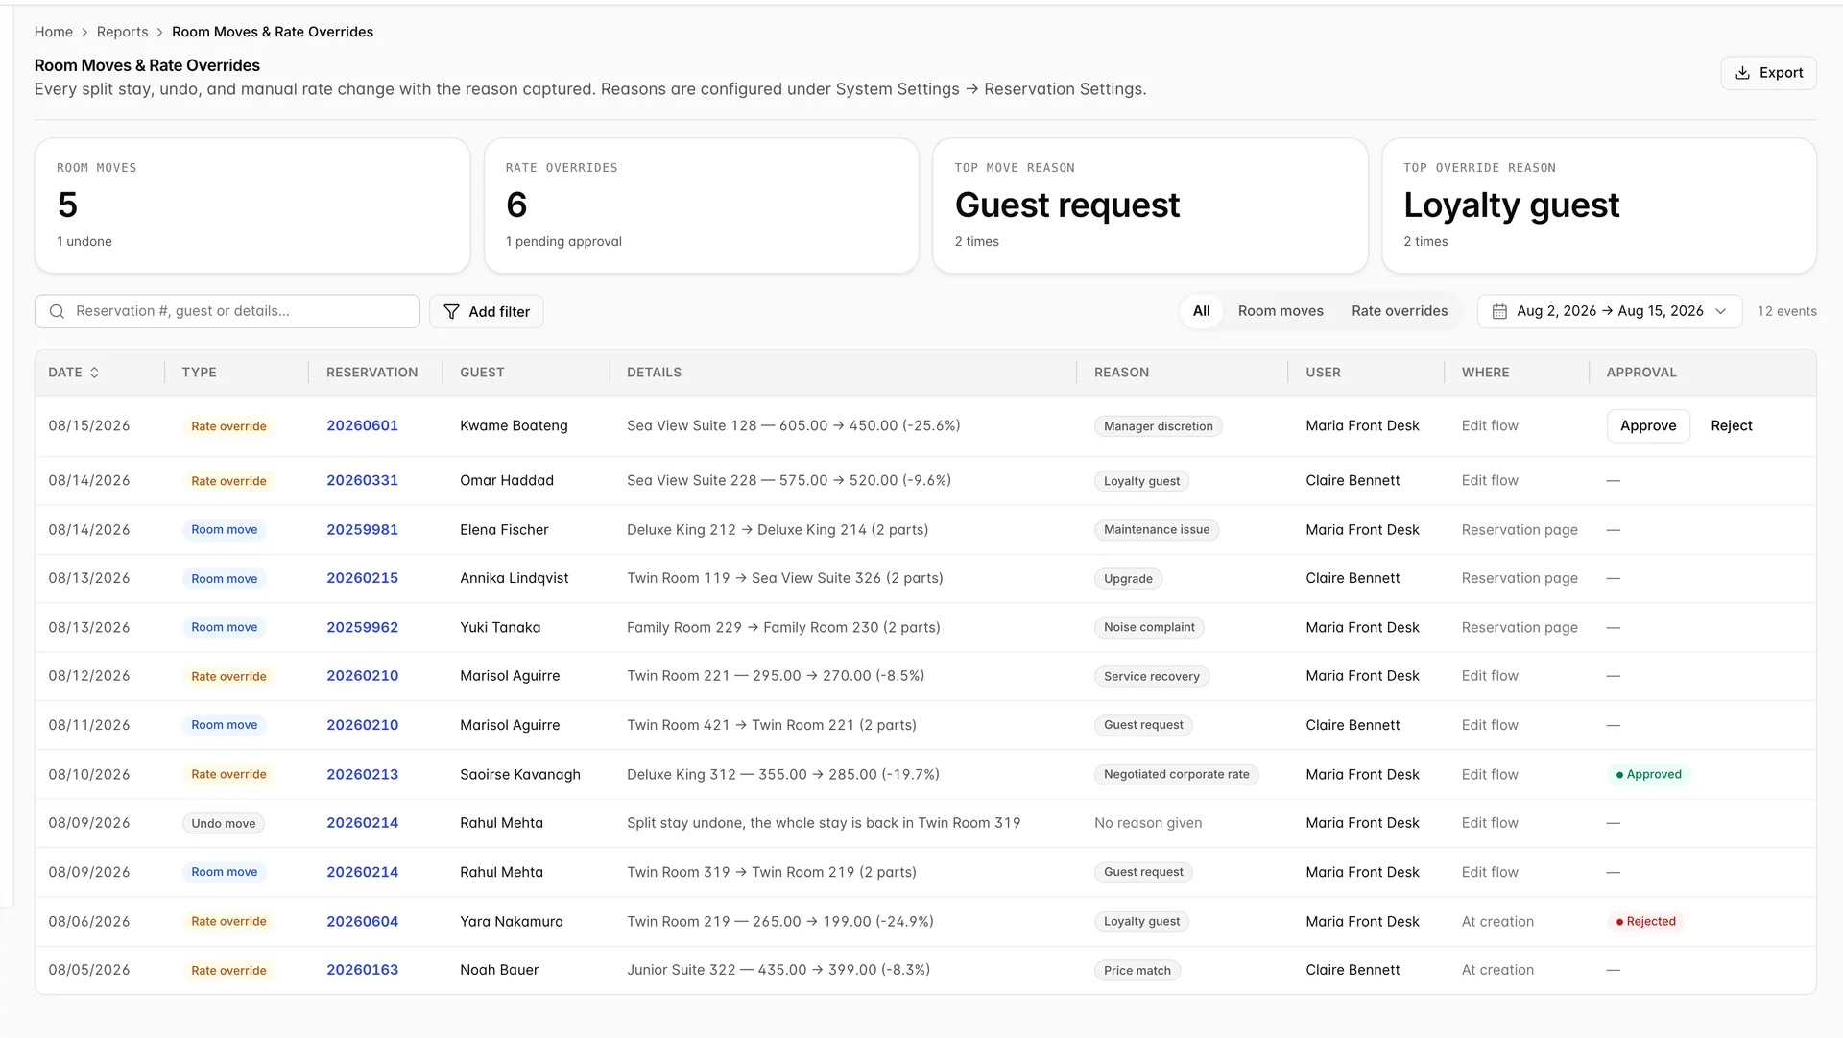This screenshot has width=1843, height=1038.
Task: Click the Rate Overrides summary card
Action: point(701,205)
